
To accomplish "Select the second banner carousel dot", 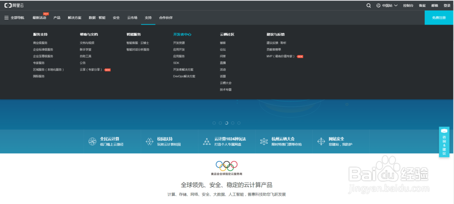I will (220, 123).
